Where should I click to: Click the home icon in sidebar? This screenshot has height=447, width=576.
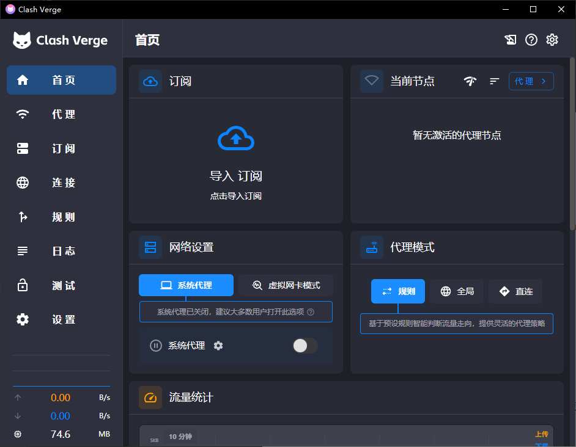pos(23,80)
